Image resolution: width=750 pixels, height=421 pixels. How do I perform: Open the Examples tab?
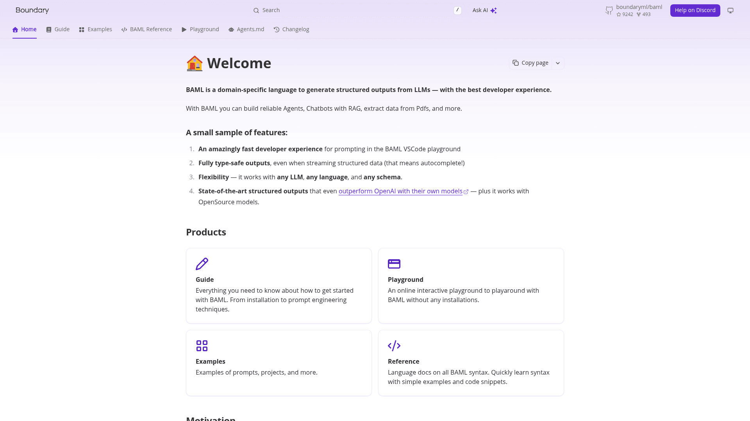(x=95, y=30)
